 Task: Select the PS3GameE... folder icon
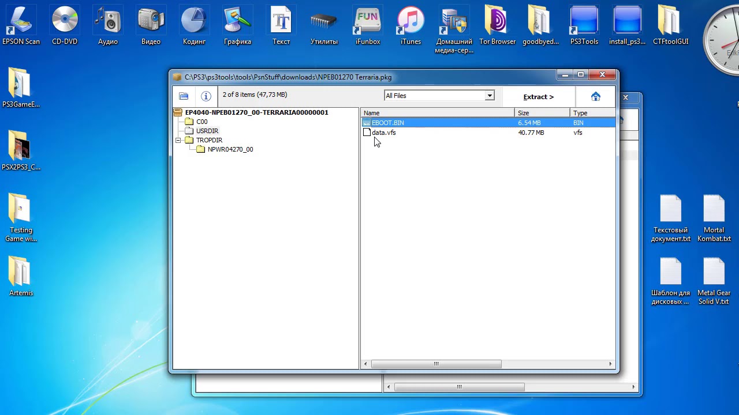pos(21,88)
